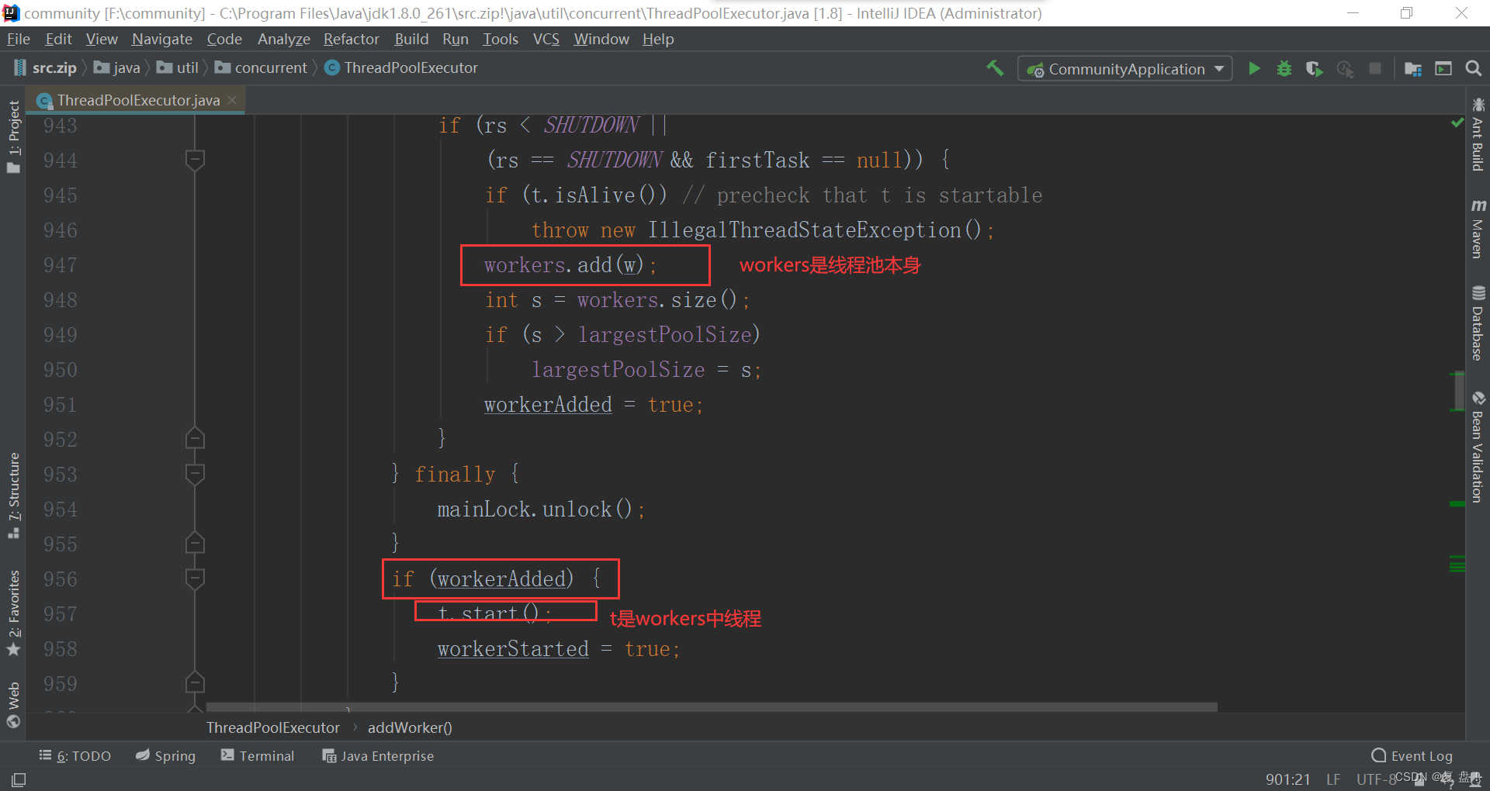Click the util folder breadcrumb
The width and height of the screenshot is (1490, 791).
[x=178, y=68]
